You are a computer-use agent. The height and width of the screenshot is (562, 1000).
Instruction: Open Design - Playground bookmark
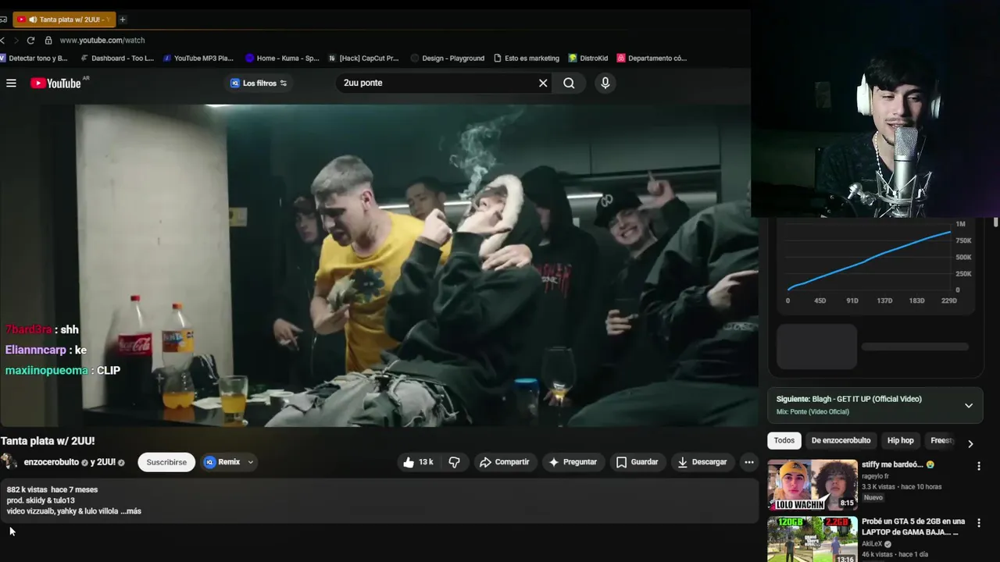(x=448, y=58)
